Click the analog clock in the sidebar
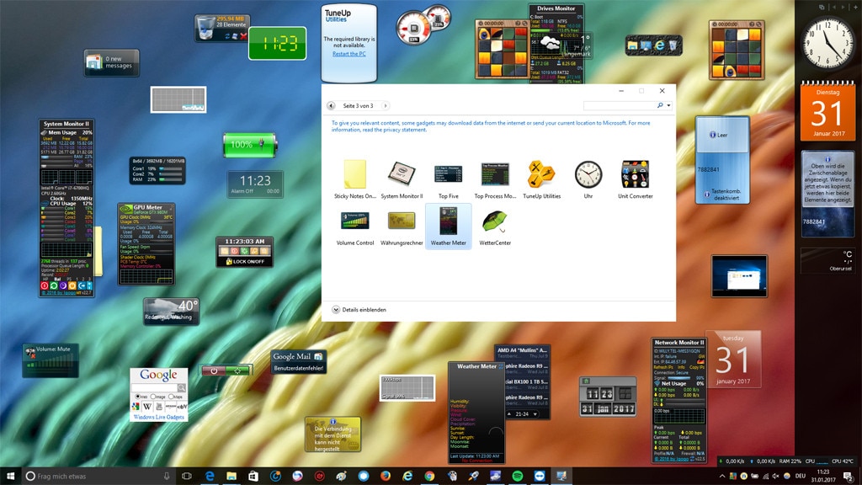Screen dimensions: 862x485 828,45
